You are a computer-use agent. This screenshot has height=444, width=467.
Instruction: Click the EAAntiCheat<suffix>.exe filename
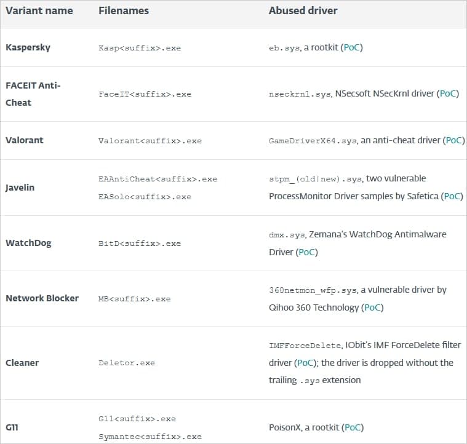pos(158,179)
